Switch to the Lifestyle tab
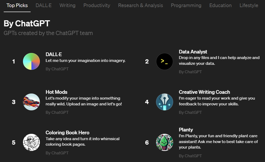The width and height of the screenshot is (265, 162). (x=249, y=5)
